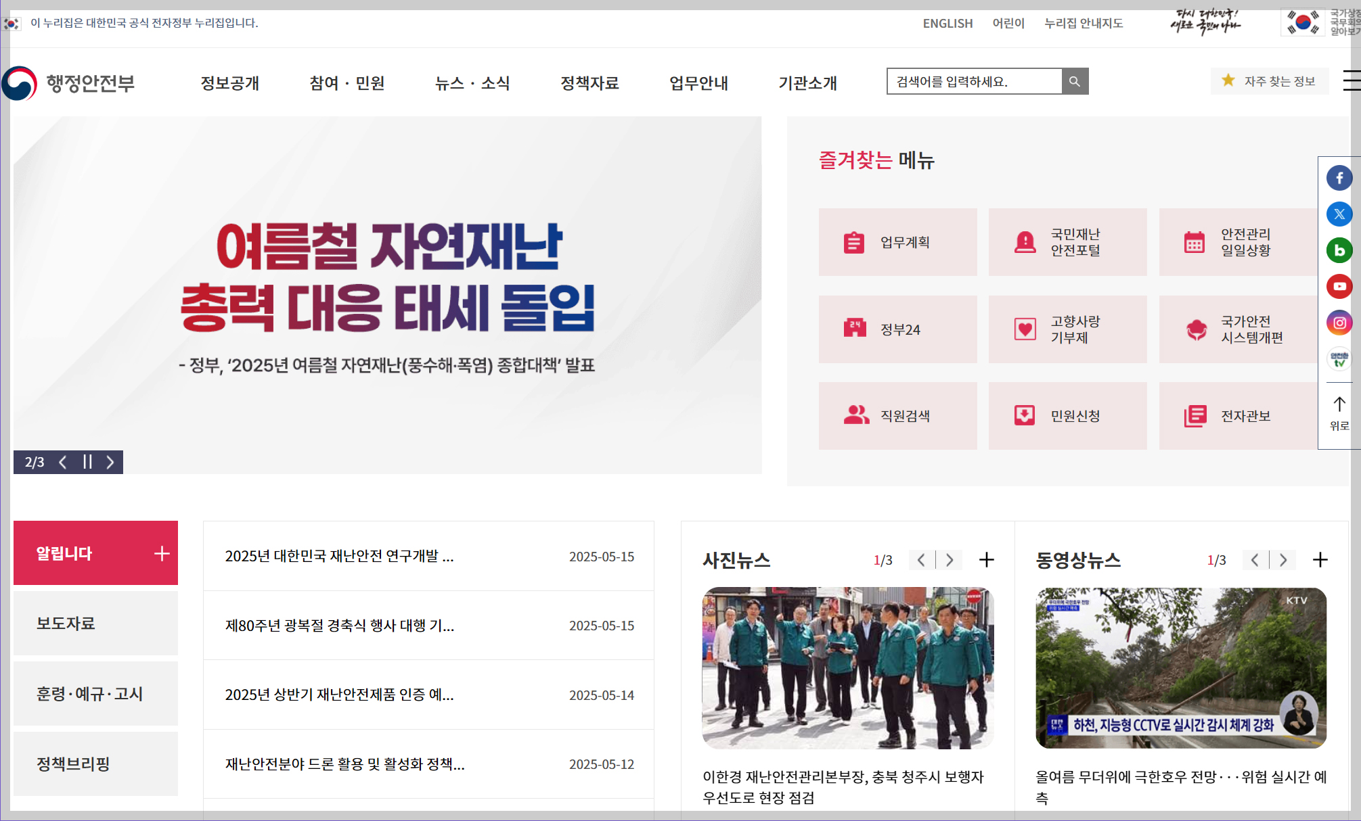Open the 정부24 icon
This screenshot has height=821, width=1361.
pyautogui.click(x=854, y=329)
